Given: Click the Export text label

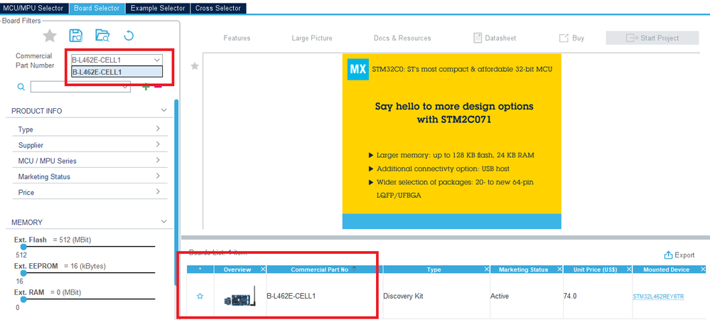Looking at the screenshot, I should point(684,255).
